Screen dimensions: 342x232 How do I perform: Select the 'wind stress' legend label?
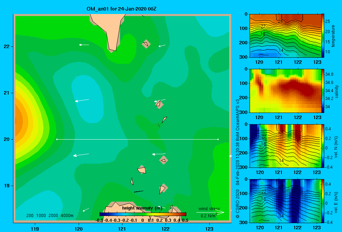coord(209,208)
